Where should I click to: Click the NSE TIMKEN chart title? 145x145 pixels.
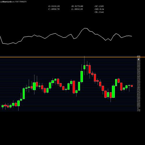(13, 2)
